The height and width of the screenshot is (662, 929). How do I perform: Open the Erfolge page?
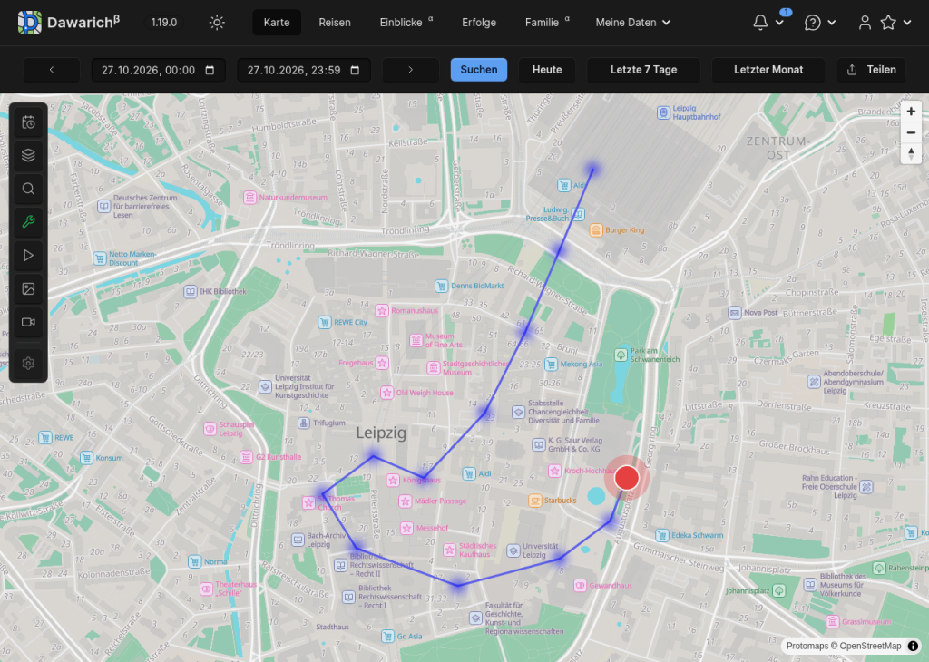tap(479, 23)
